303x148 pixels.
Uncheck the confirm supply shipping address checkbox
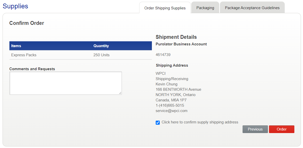(x=158, y=123)
